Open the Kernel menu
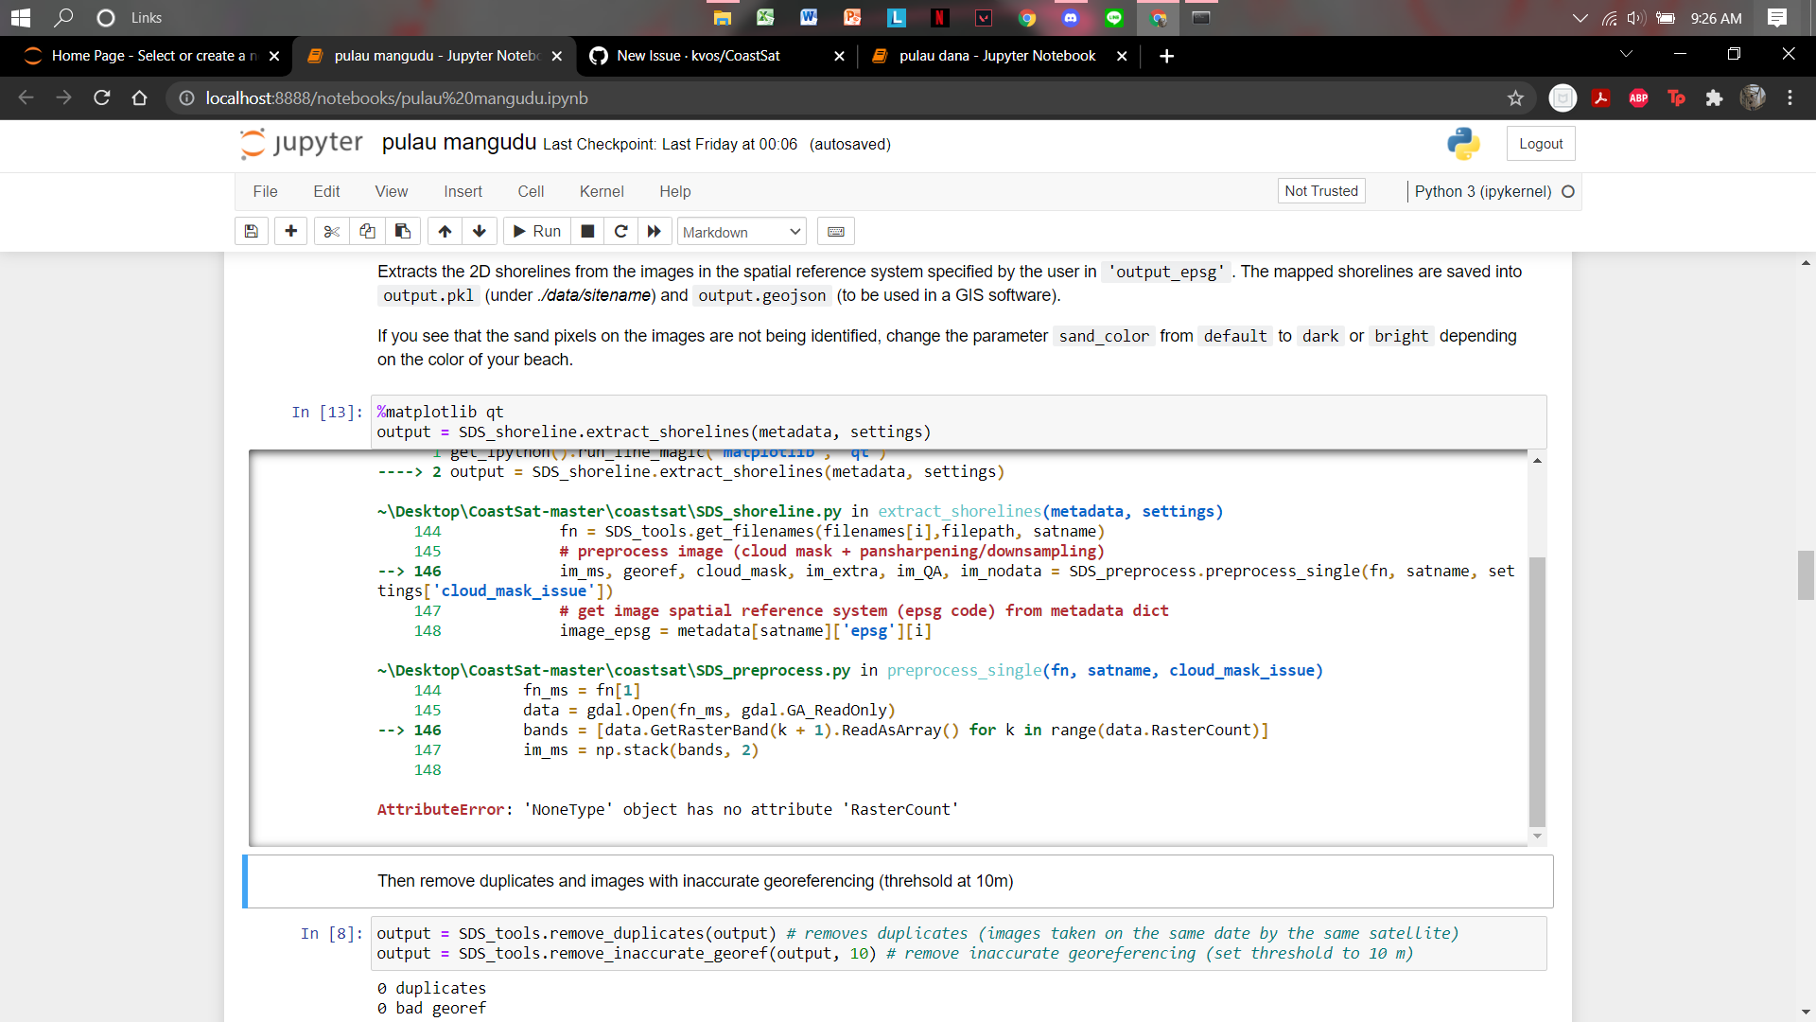The image size is (1816, 1022). click(x=601, y=191)
